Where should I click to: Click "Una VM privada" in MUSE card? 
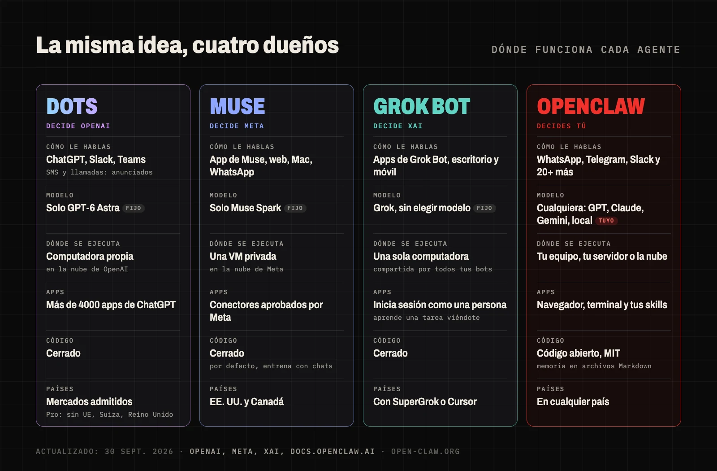coord(243,256)
